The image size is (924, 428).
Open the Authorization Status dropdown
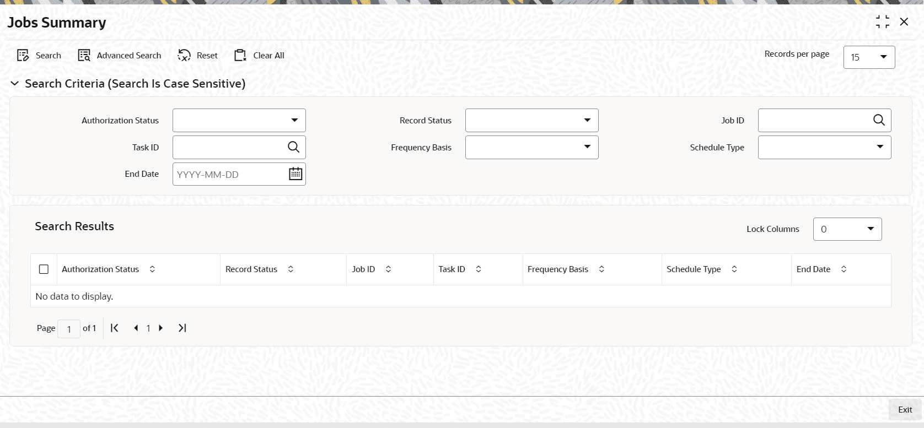coord(239,120)
